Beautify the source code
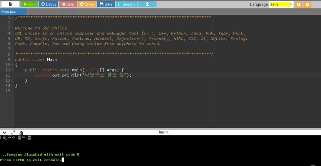 (127, 4)
